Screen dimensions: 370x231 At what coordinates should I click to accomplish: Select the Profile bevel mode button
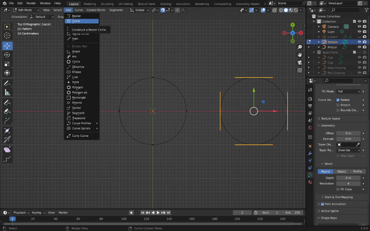pos(357,171)
